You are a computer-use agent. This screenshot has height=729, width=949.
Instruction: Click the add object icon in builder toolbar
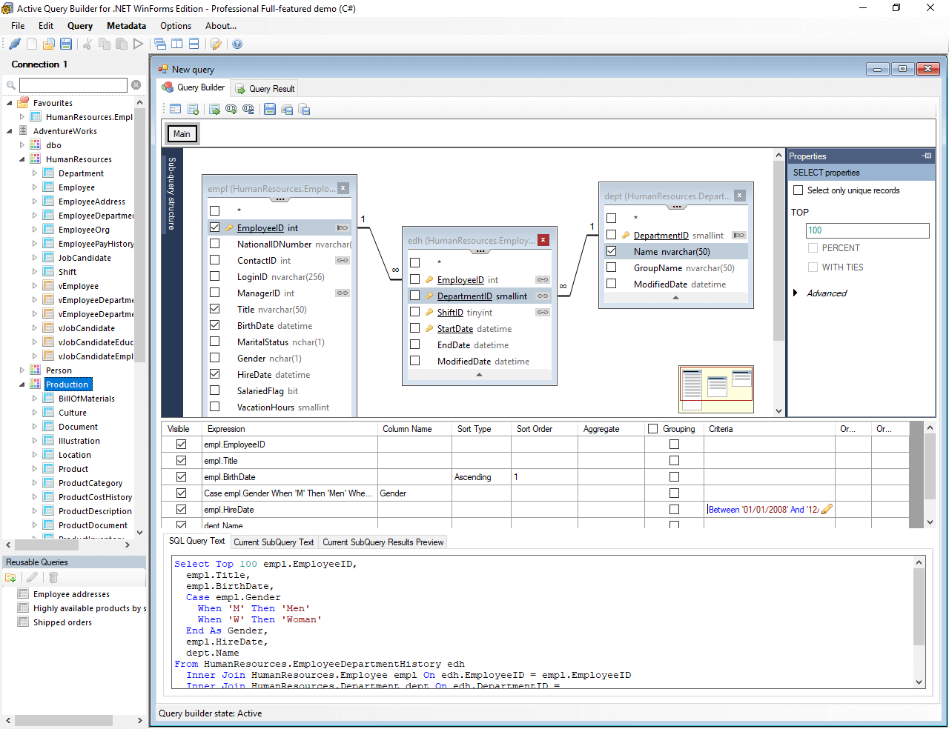click(194, 109)
